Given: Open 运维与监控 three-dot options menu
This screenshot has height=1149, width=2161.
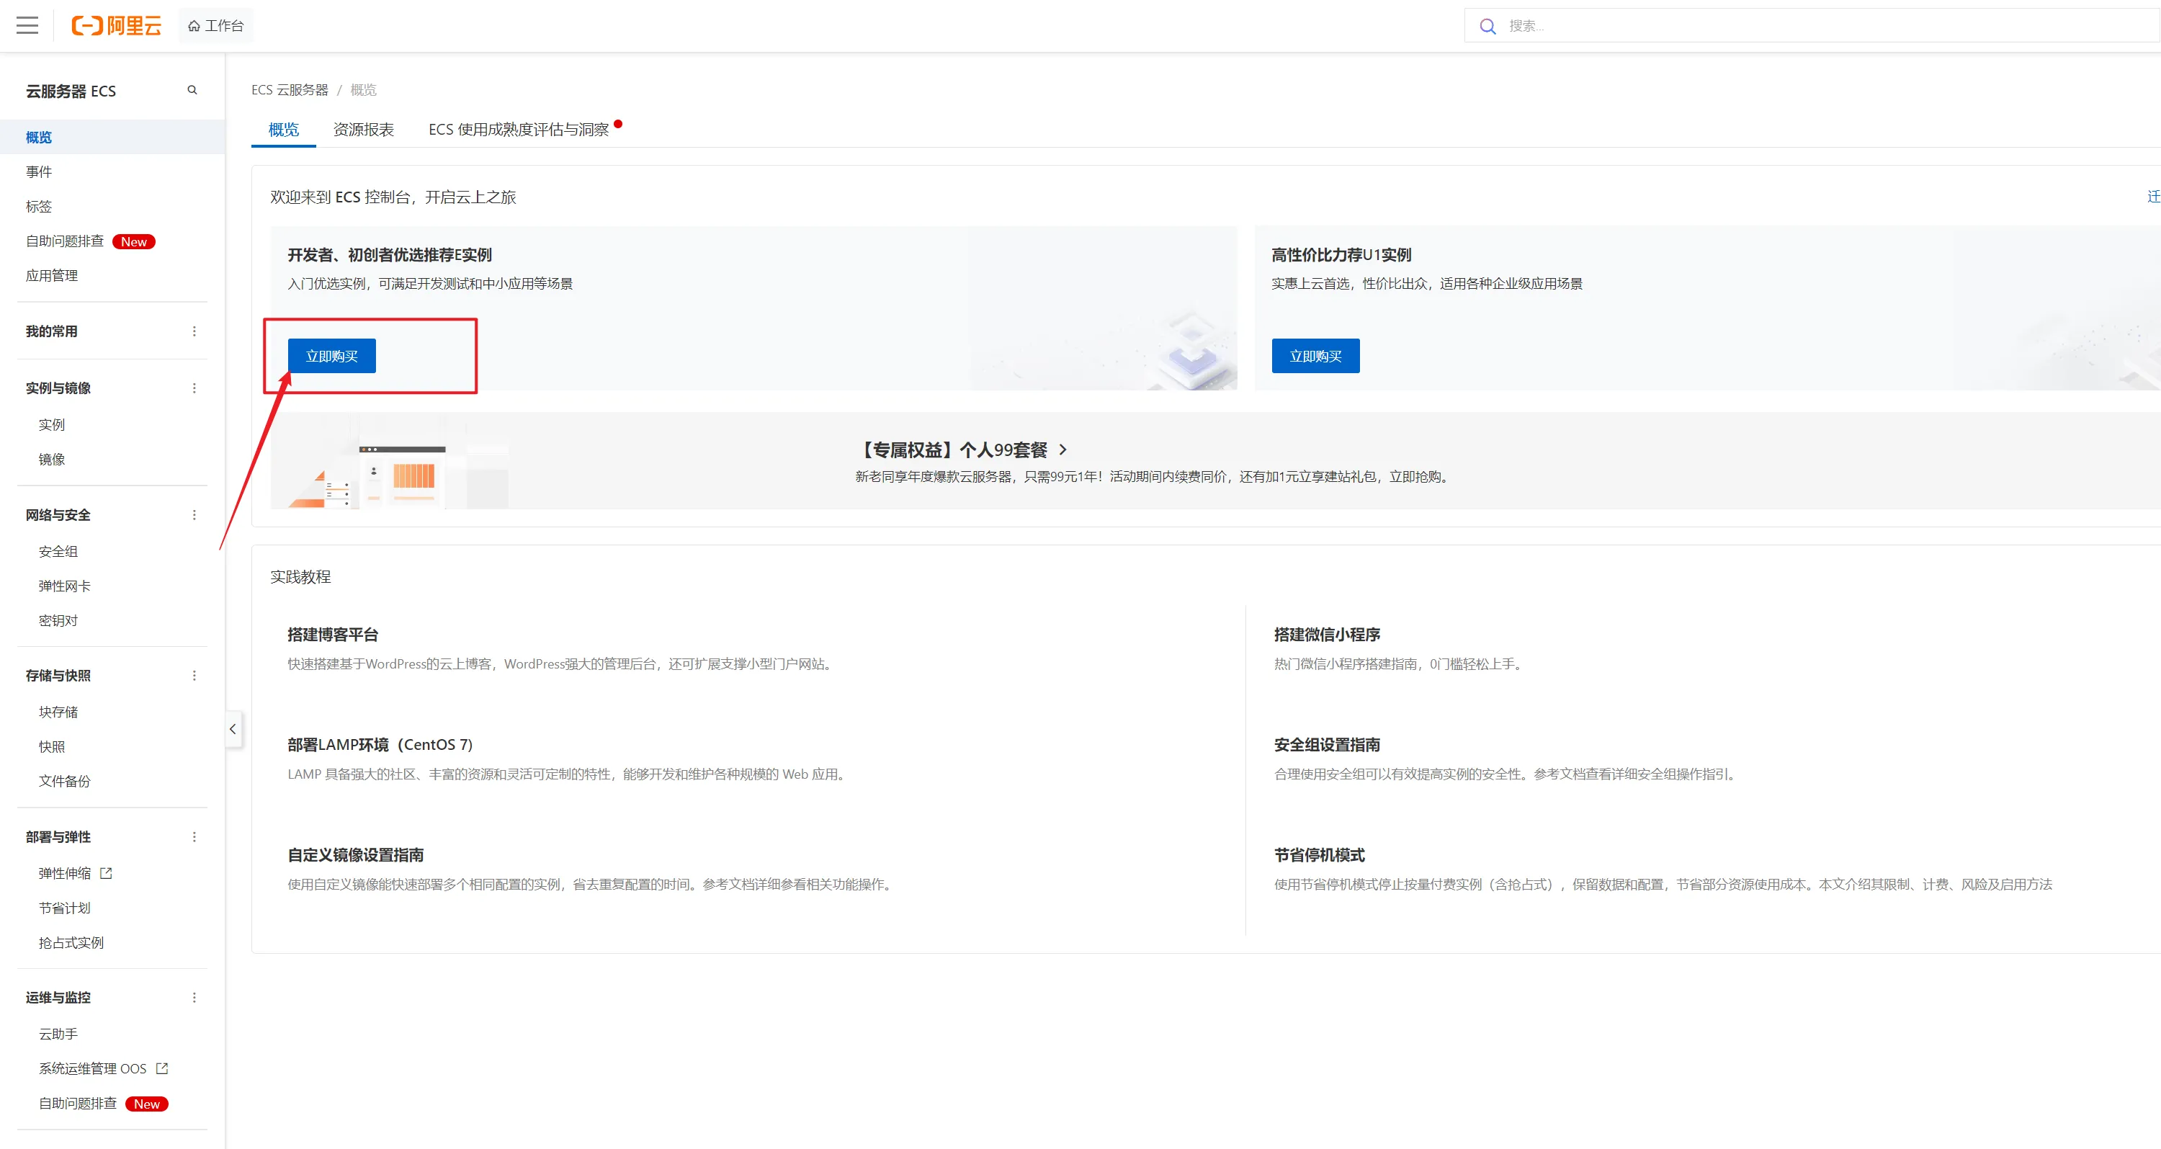Looking at the screenshot, I should coord(194,997).
